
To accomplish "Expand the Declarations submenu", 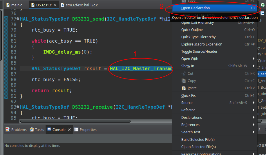I will 215,117.
